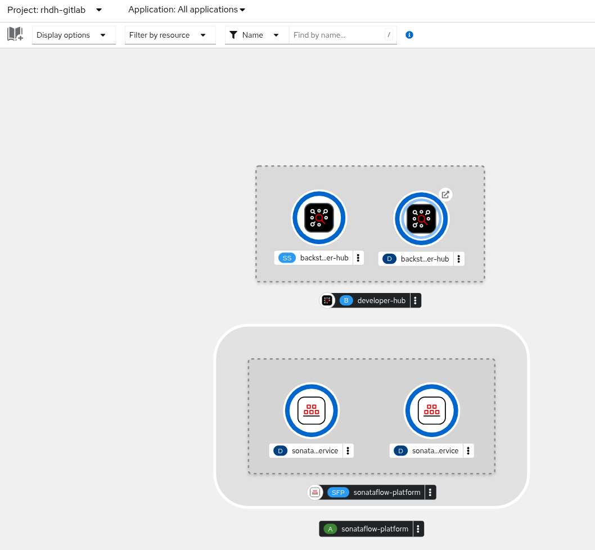Expand the Filter by resource dropdown
The image size is (595, 550).
click(x=170, y=35)
